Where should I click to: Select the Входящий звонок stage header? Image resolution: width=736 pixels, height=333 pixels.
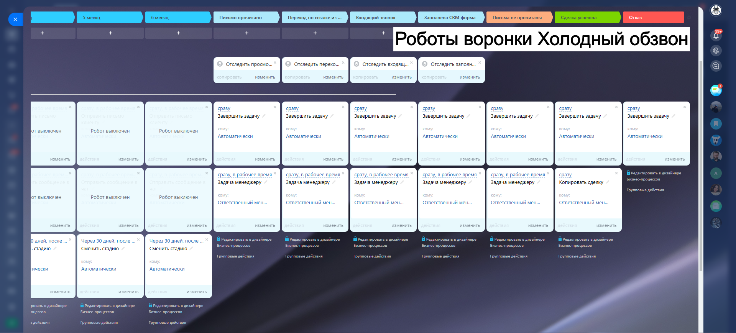pos(383,17)
